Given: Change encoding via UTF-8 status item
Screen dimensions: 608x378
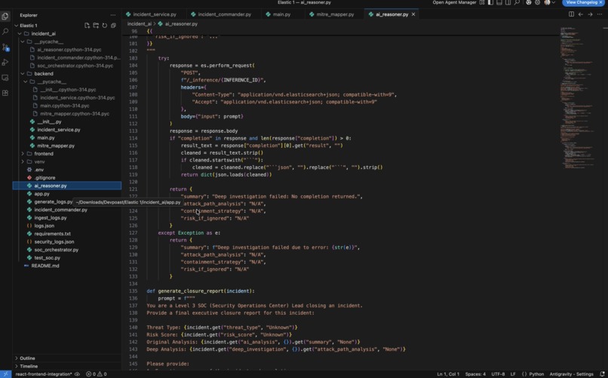Looking at the screenshot, I should 498,374.
